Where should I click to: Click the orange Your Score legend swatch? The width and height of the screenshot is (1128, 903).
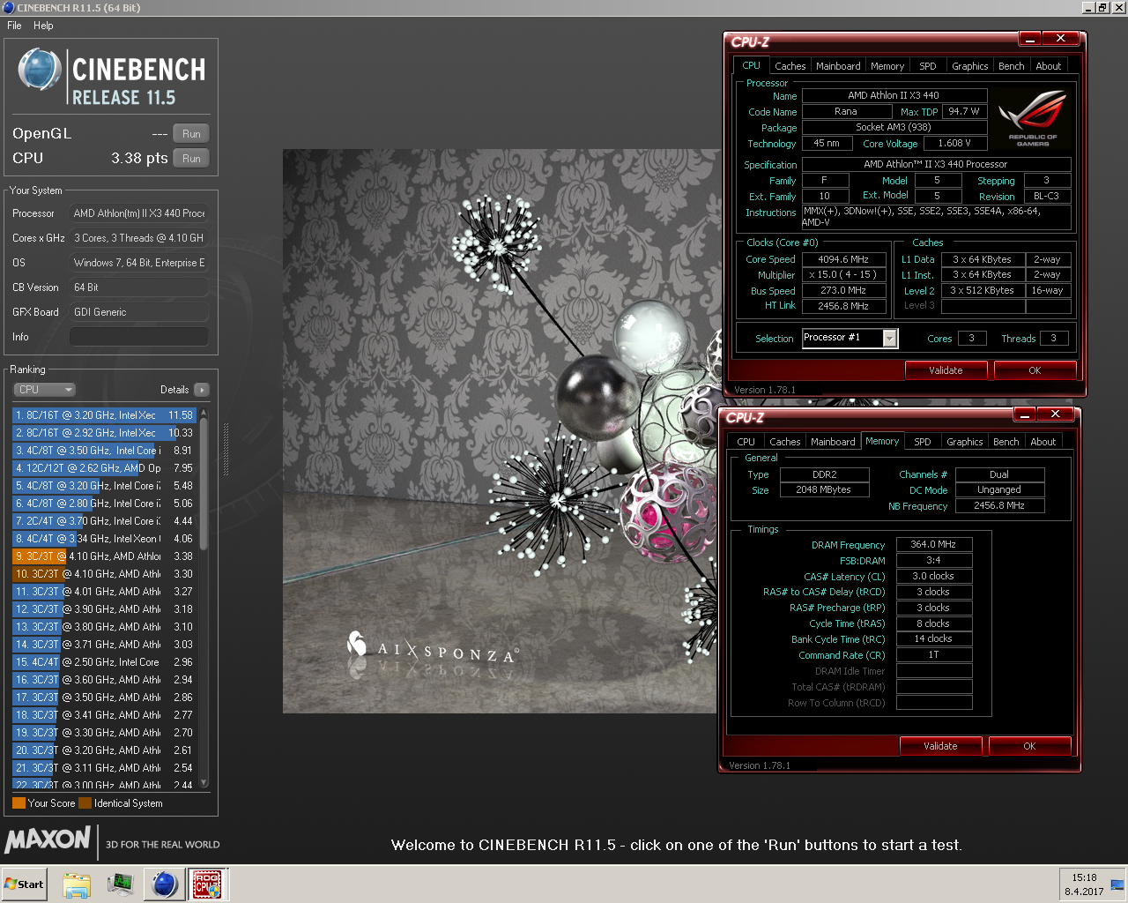coord(19,803)
